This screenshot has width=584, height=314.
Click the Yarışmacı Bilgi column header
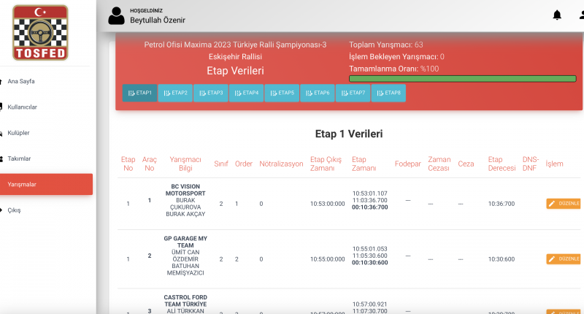185,164
